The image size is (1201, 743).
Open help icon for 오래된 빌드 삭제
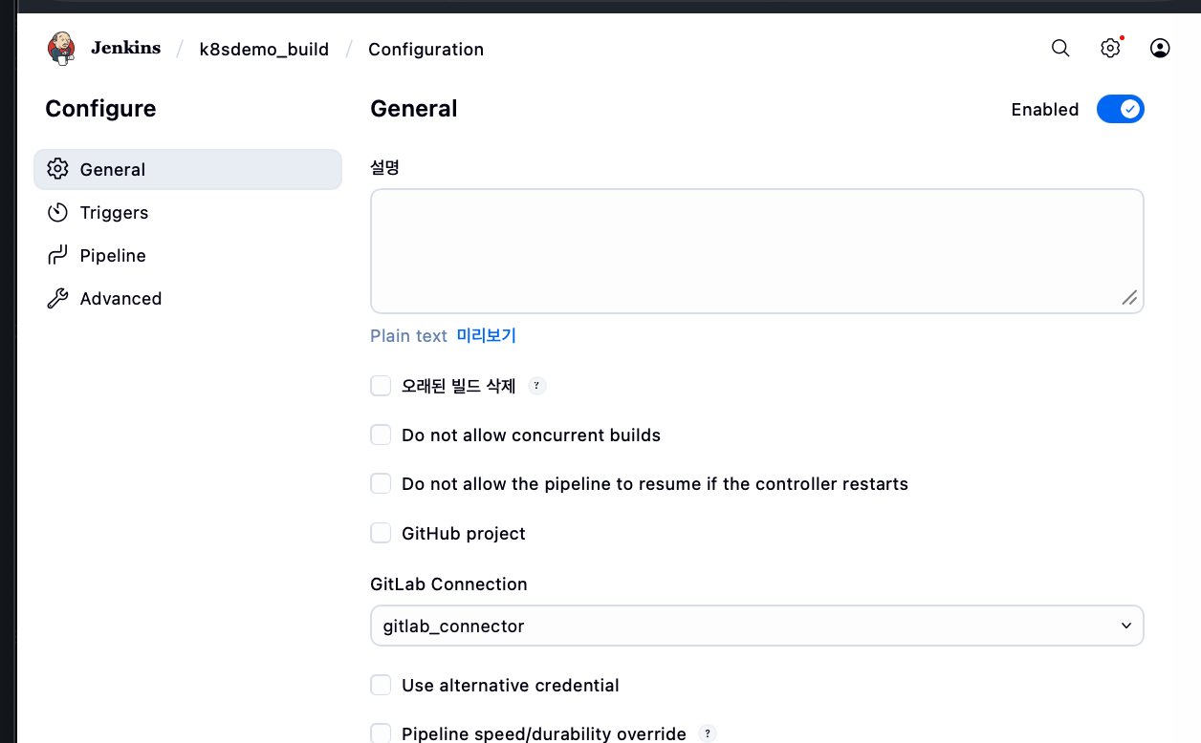[x=537, y=386]
